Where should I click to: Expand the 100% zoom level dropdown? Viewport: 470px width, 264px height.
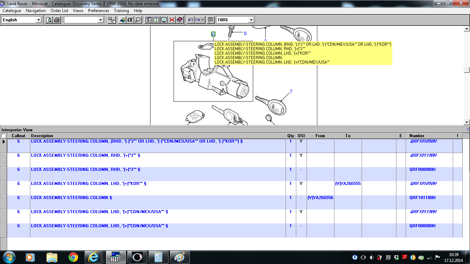coord(251,20)
